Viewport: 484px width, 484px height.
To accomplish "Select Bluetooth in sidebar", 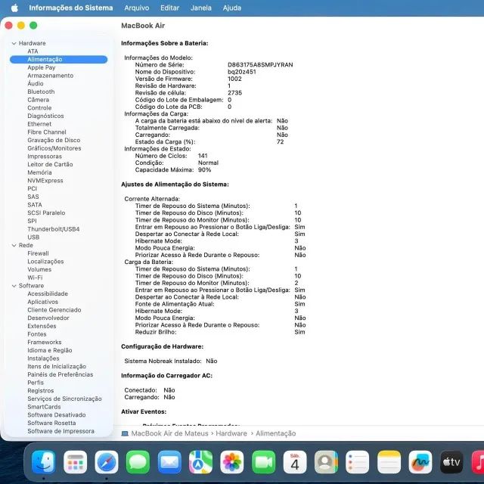I will 41,92.
